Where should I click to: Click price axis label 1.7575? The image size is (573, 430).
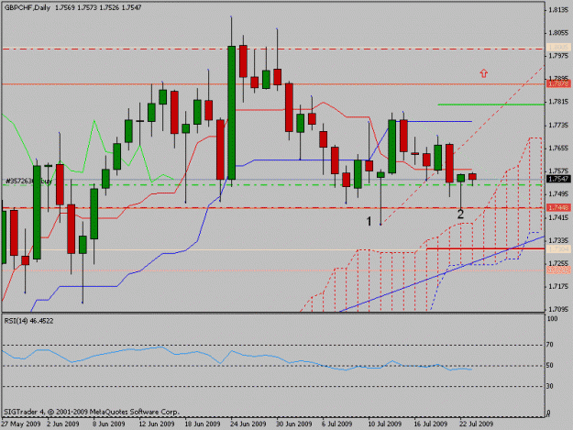[558, 171]
